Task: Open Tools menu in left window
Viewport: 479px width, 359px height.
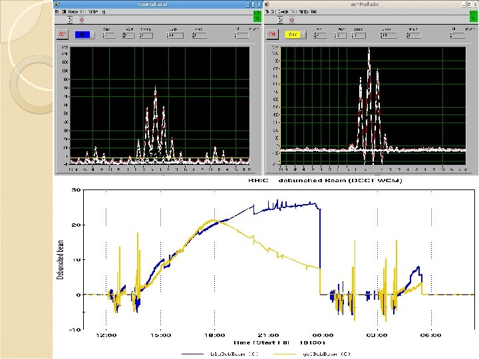Action: coord(83,11)
